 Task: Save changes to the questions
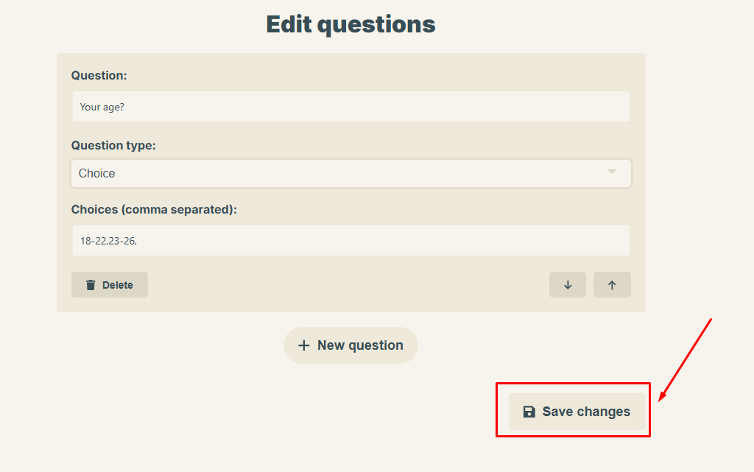coord(577,412)
